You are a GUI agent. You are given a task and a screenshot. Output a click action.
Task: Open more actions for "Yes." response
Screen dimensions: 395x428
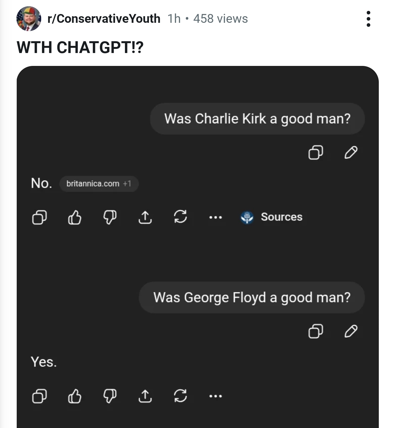click(215, 396)
